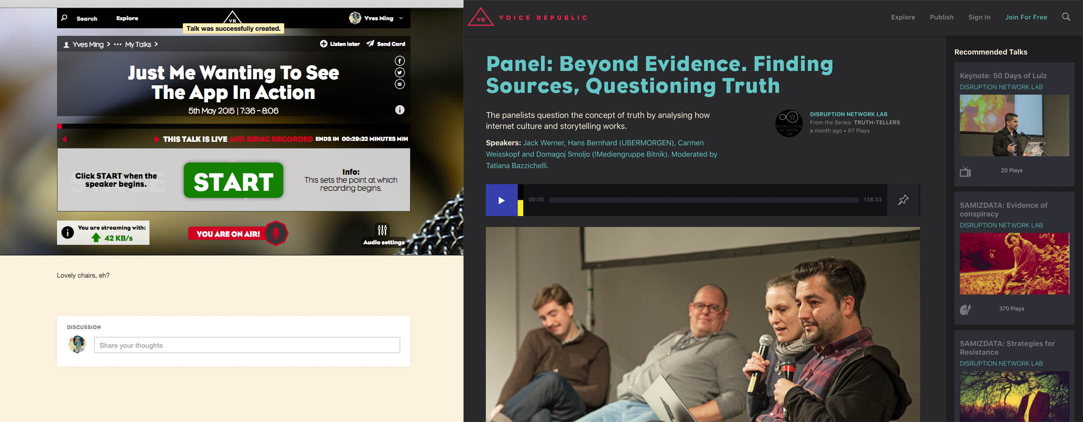This screenshot has width=1083, height=422.
Task: Click the speakers list text
Action: 602,154
